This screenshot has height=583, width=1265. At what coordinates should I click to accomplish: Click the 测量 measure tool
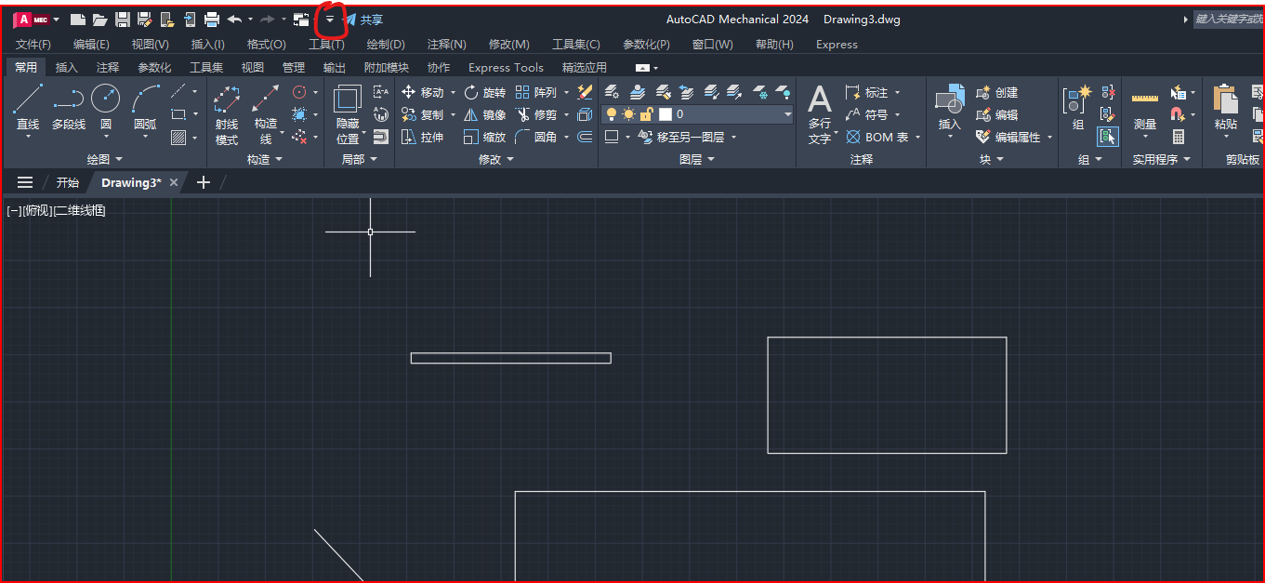click(1145, 112)
